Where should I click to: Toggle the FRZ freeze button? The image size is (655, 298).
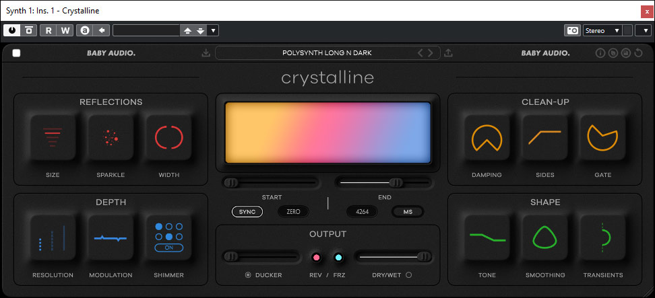(x=338, y=257)
